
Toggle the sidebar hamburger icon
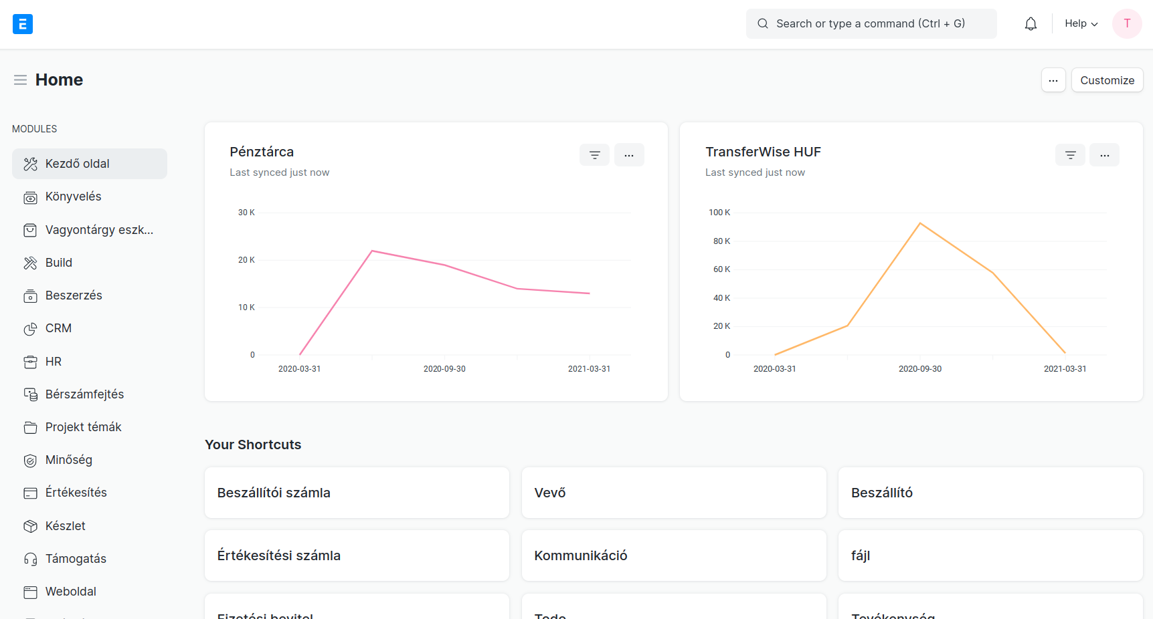pyautogui.click(x=20, y=80)
